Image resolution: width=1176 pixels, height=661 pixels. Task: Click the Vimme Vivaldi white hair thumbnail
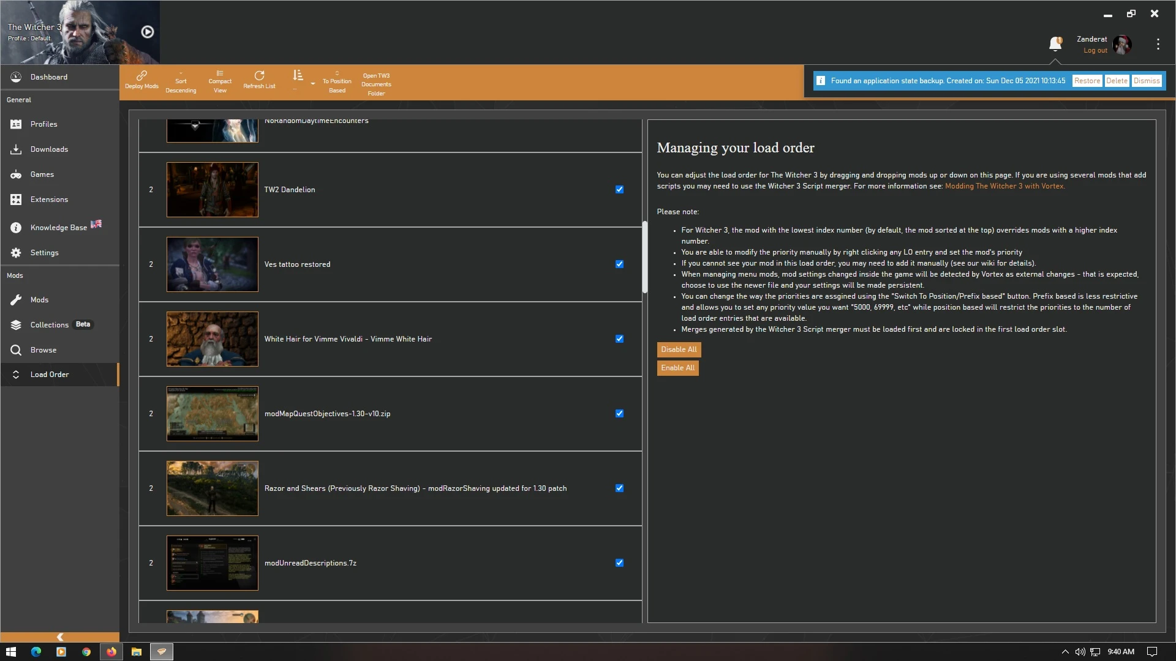[x=213, y=339]
